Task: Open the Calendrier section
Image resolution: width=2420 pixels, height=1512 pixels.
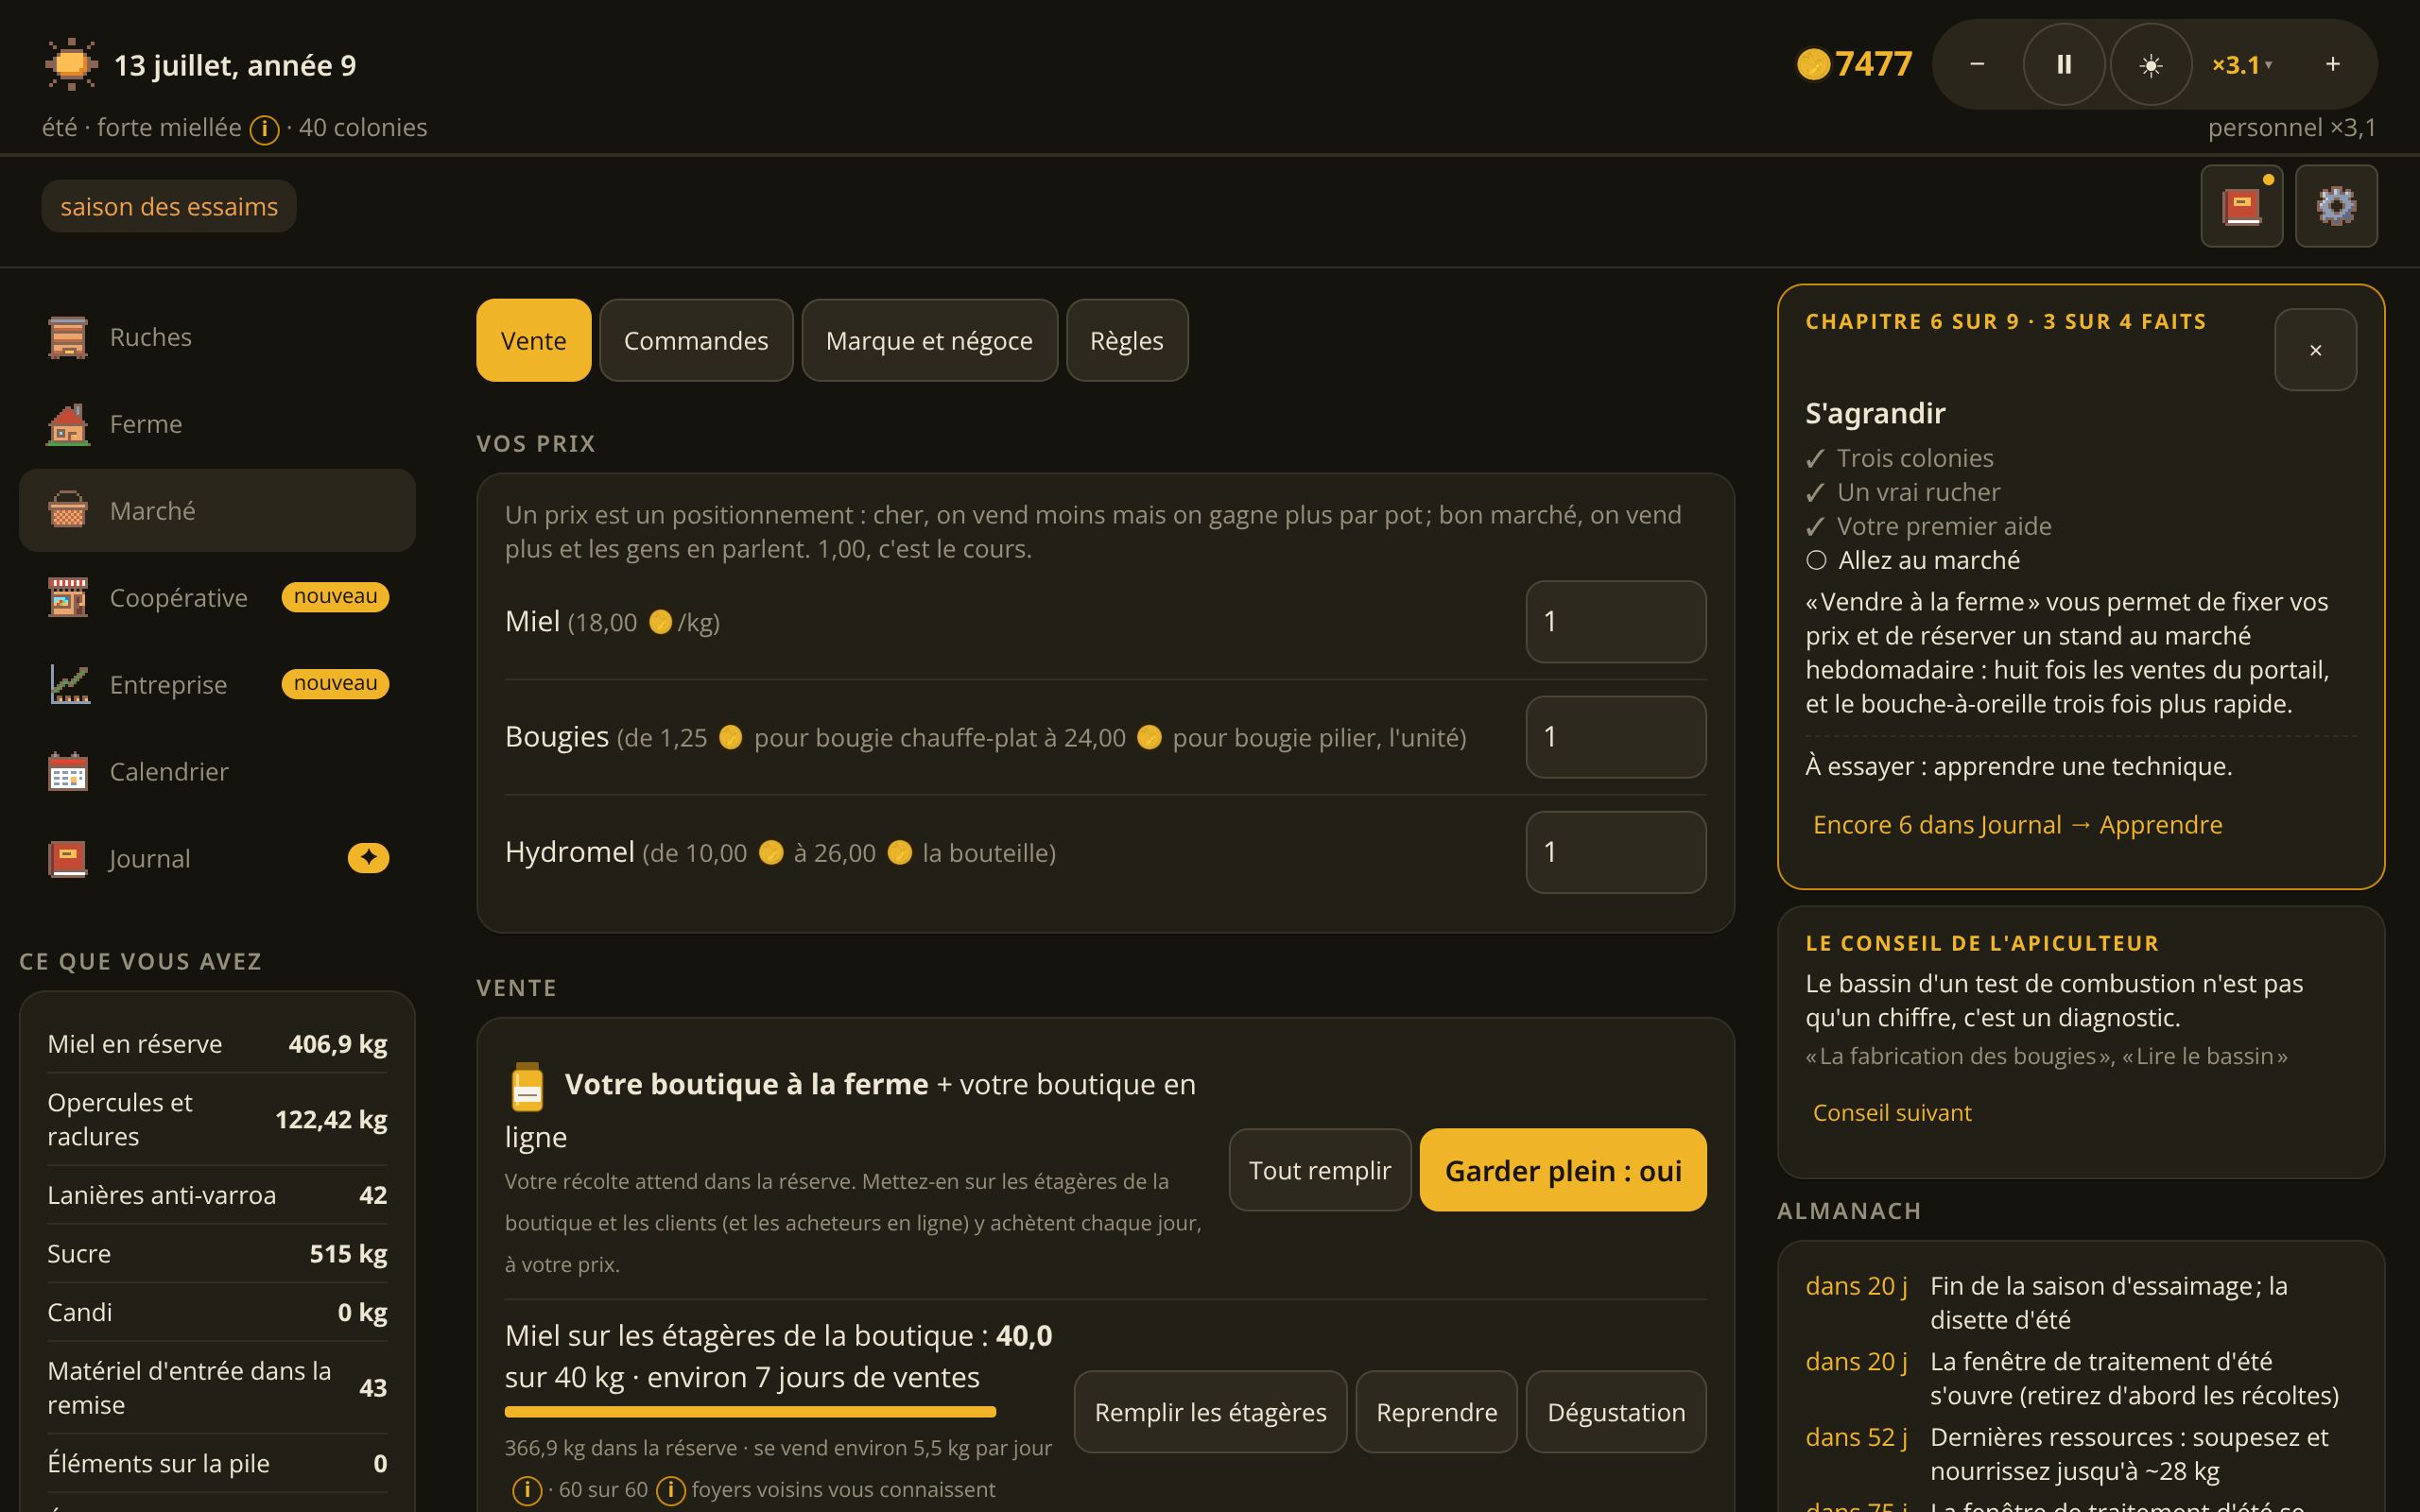Action: [217, 772]
